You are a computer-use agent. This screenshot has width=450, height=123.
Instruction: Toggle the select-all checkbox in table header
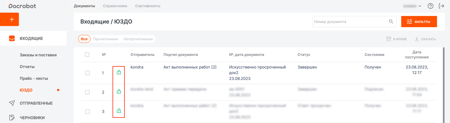[87, 55]
